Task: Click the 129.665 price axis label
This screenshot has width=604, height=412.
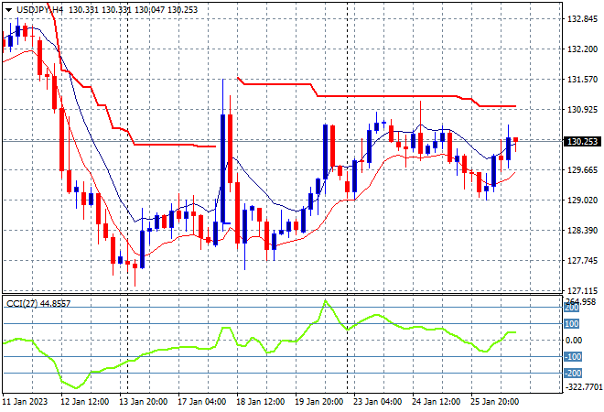Action: point(583,170)
